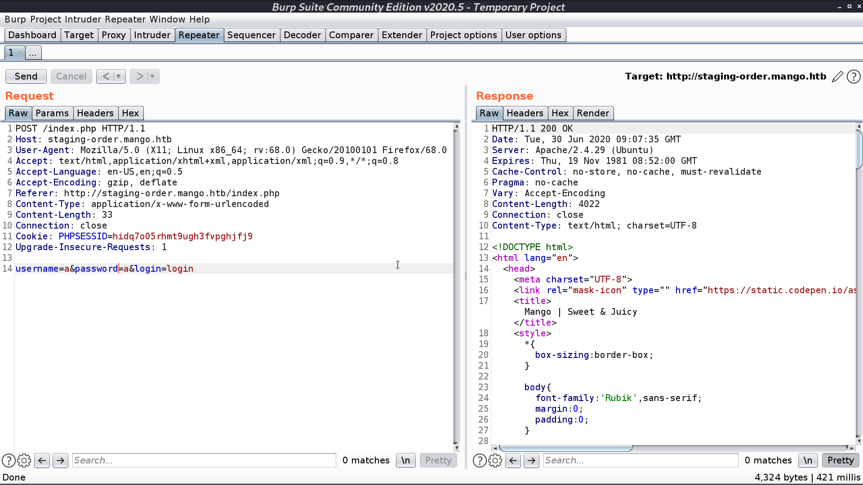Expand the new tab button with dots
This screenshot has height=485, width=863.
click(33, 53)
